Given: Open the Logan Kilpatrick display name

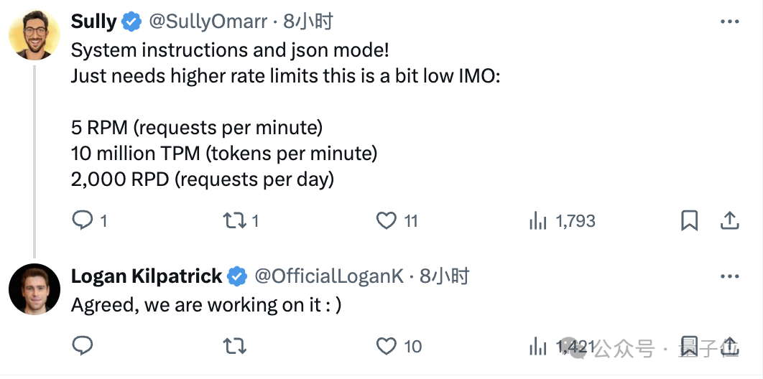Looking at the screenshot, I should point(147,276).
